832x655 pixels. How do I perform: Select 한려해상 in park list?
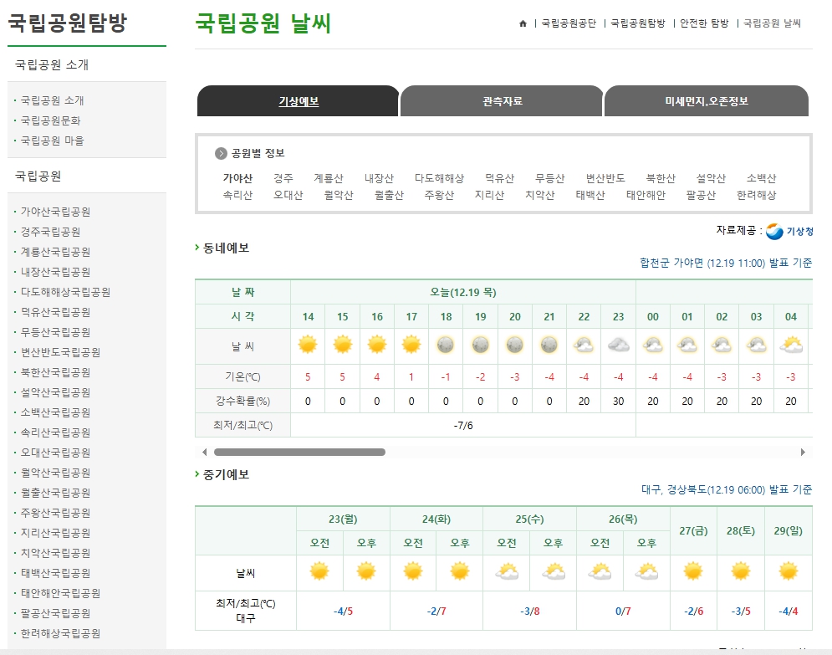click(756, 196)
